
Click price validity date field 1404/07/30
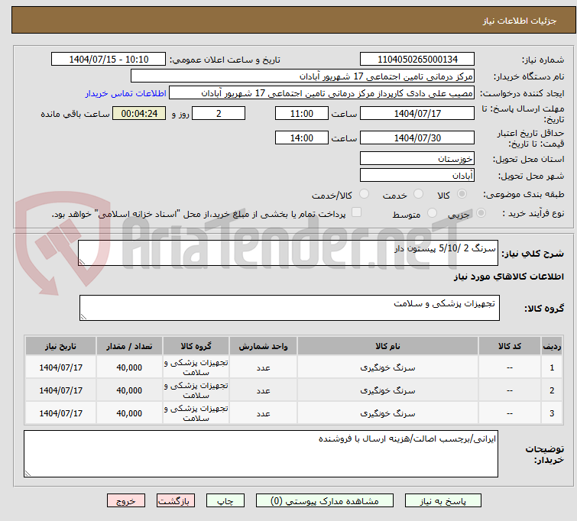coord(417,138)
